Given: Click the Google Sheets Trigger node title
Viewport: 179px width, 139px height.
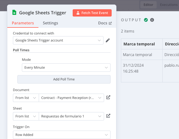Looking at the screenshot, I should (x=43, y=13).
